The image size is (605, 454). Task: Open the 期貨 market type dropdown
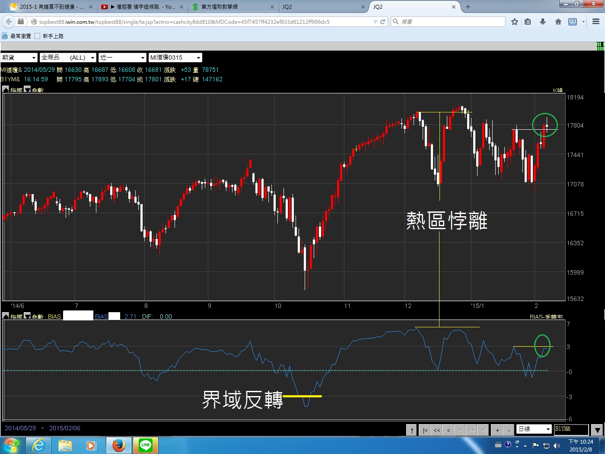(x=19, y=58)
